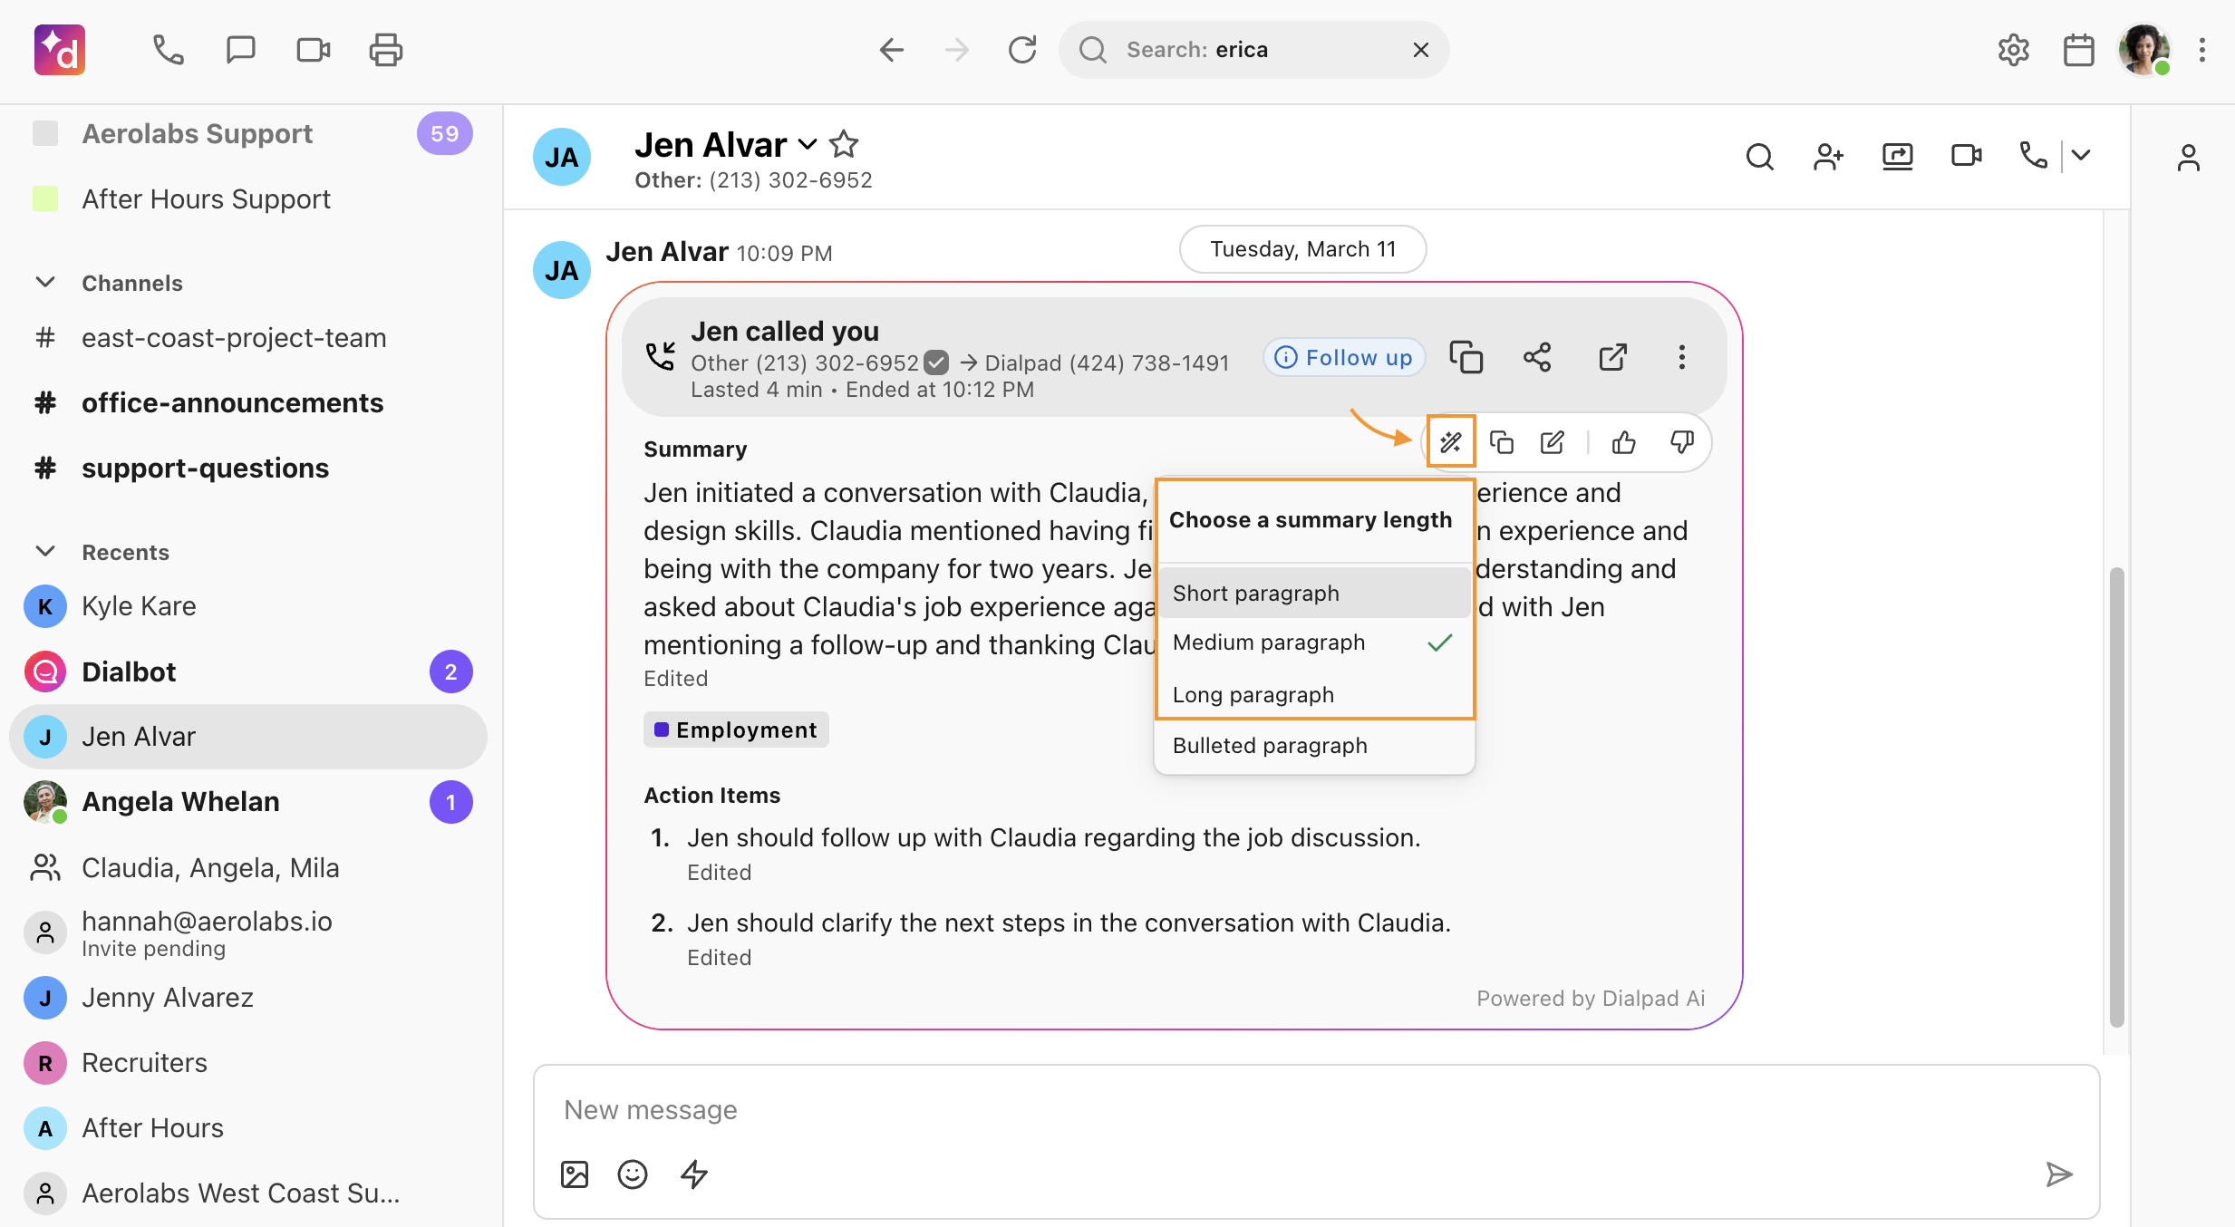Click the magic wand summary length icon
This screenshot has height=1227, width=2235.
[x=1451, y=442]
